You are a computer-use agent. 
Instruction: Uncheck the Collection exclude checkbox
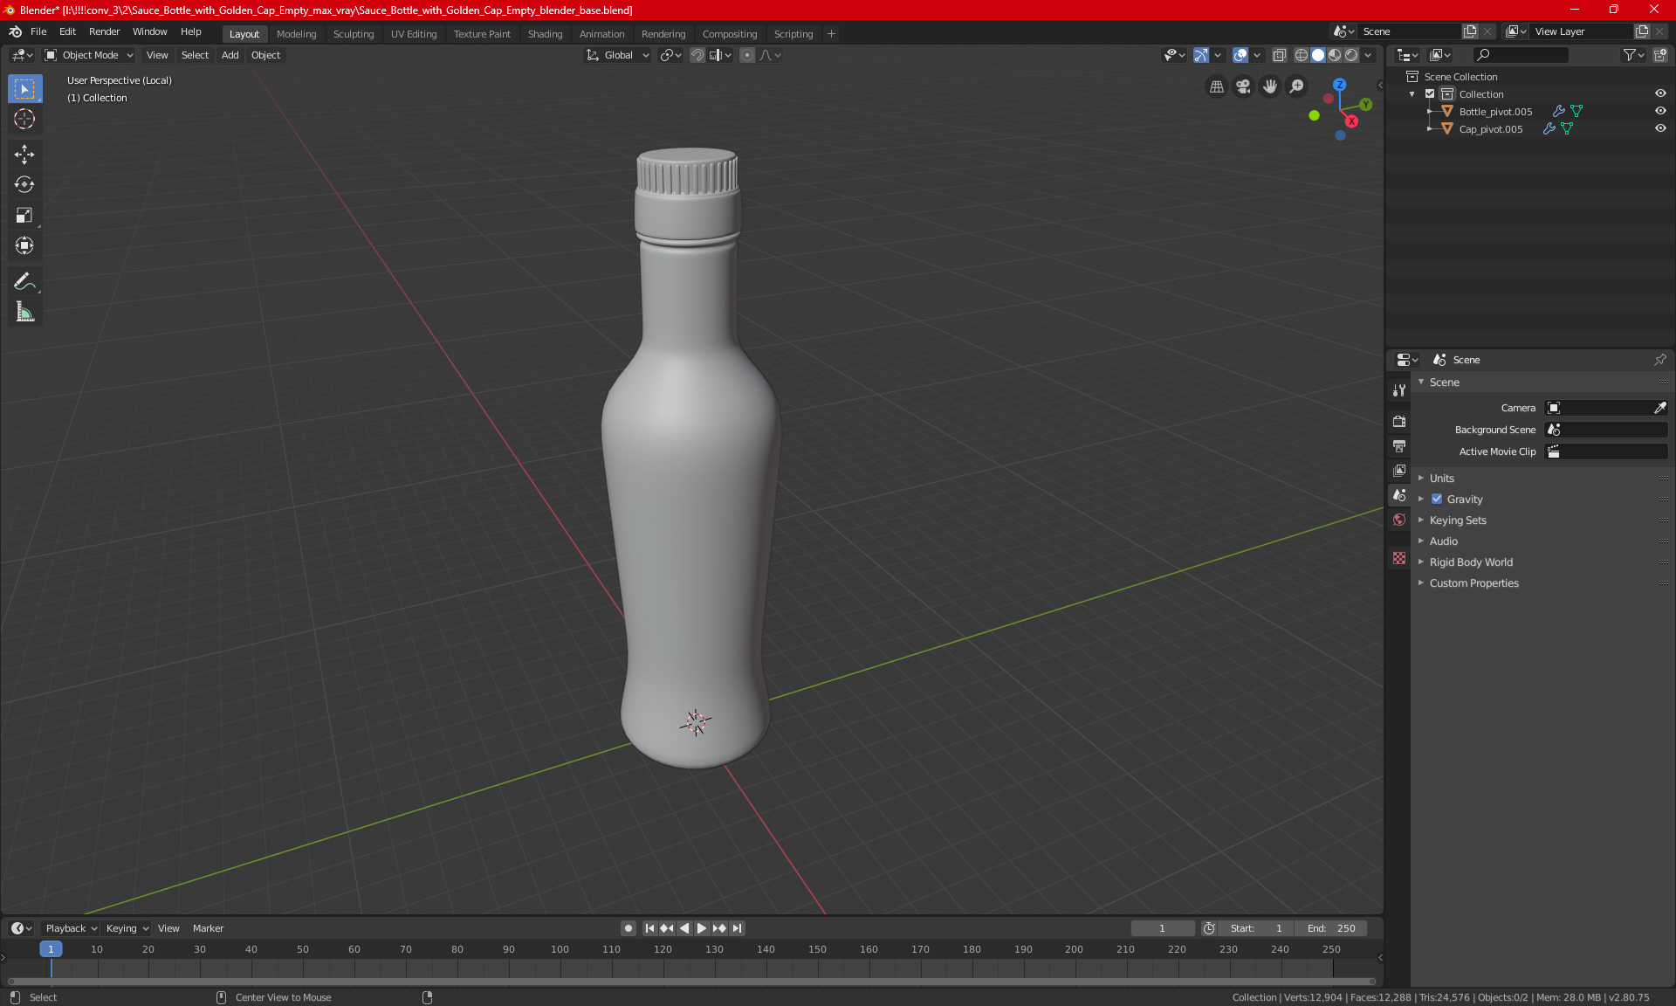click(x=1430, y=94)
